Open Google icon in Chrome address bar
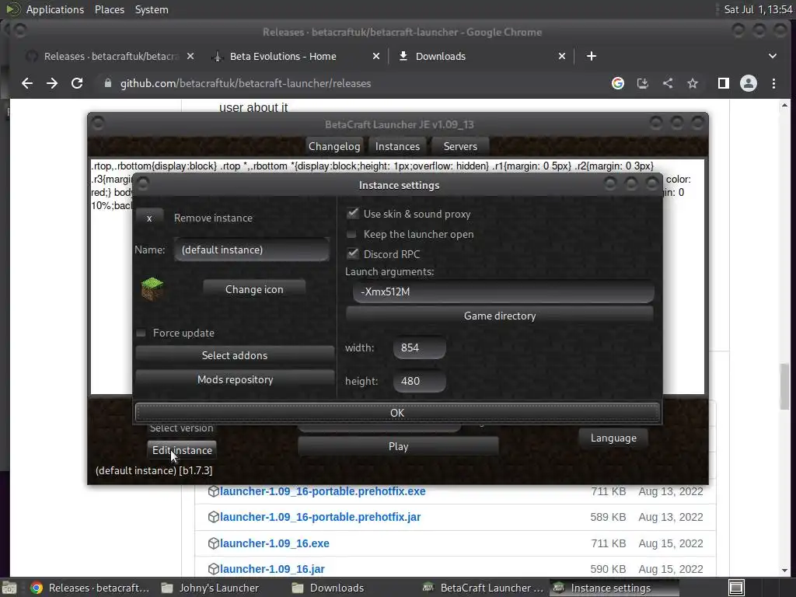This screenshot has height=597, width=796. 618,83
